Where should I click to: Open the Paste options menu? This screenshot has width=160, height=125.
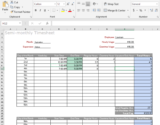pos(5,12)
